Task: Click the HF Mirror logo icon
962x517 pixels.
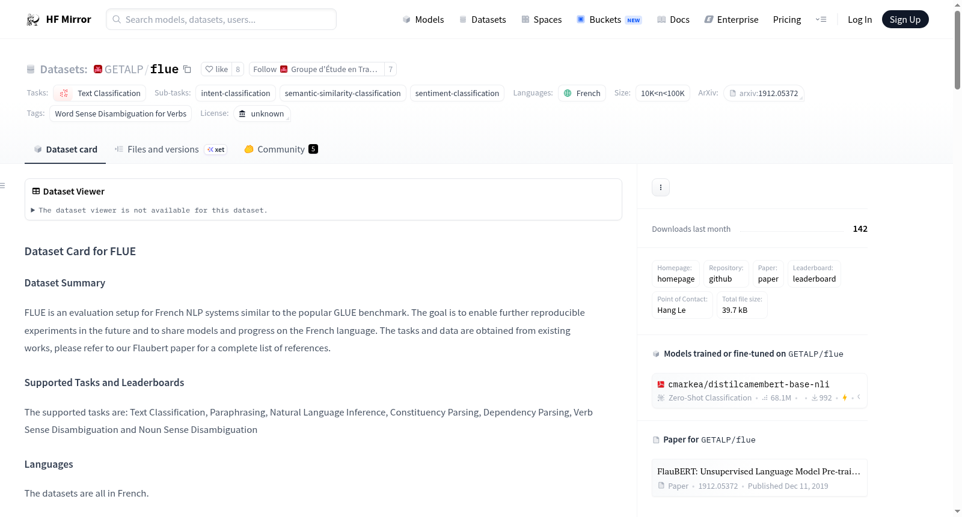Action: (33, 20)
